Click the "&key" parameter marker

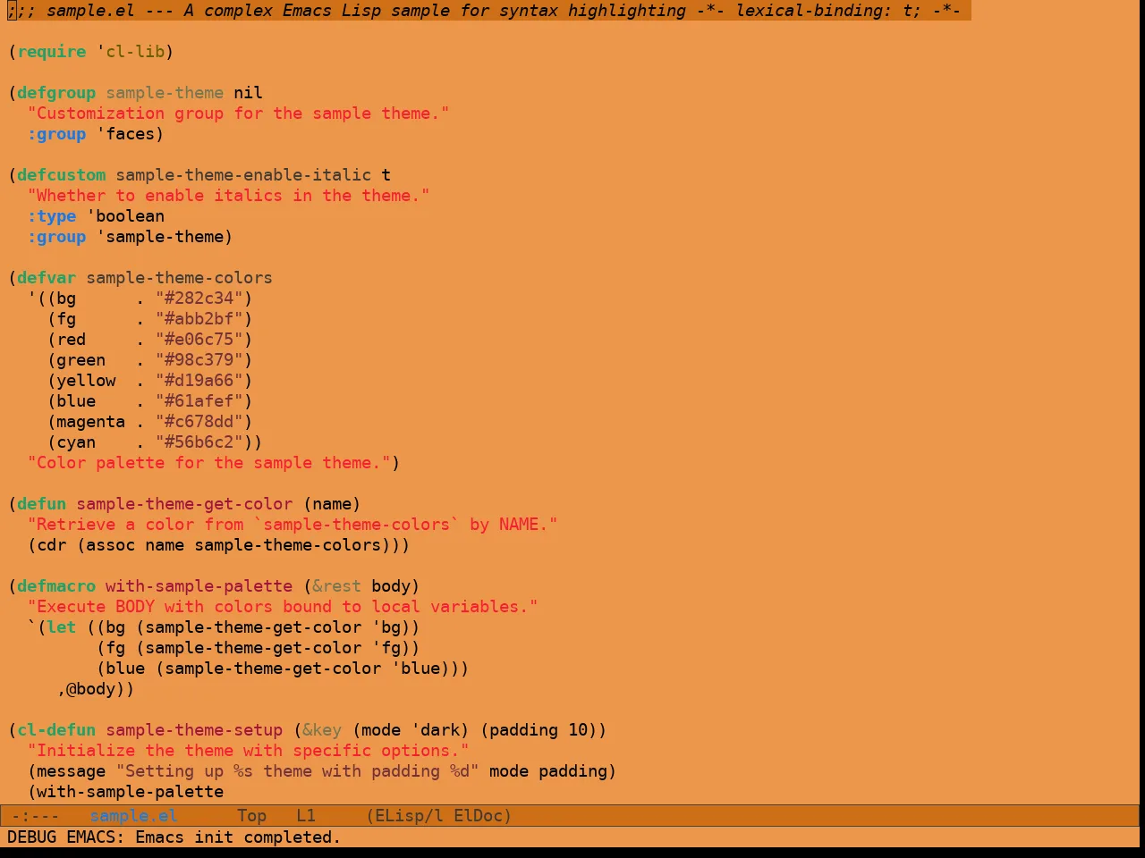click(x=322, y=730)
